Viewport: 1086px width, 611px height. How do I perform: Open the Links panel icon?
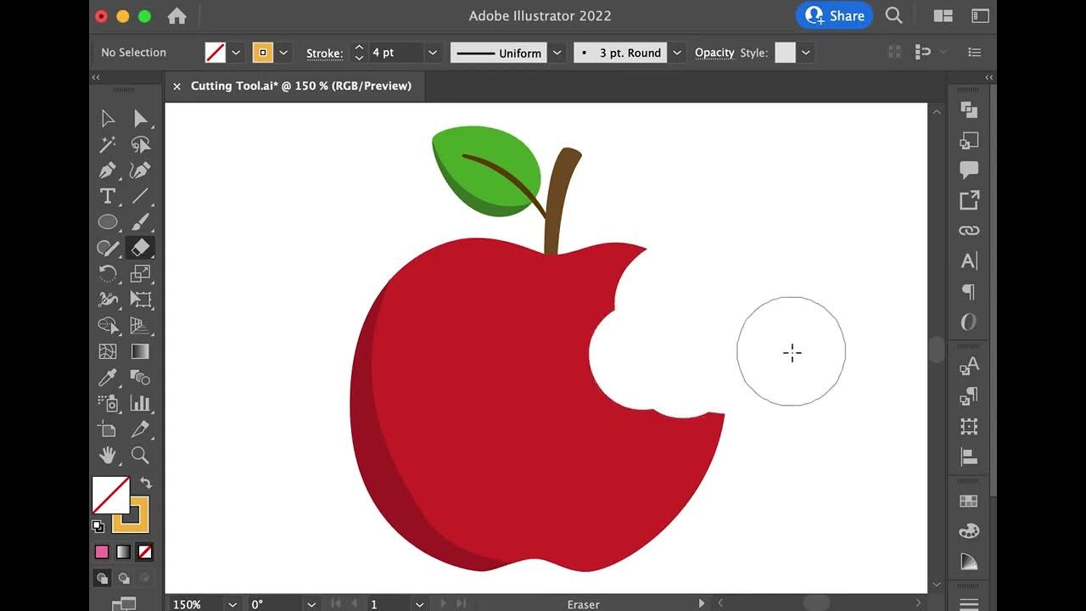point(969,230)
